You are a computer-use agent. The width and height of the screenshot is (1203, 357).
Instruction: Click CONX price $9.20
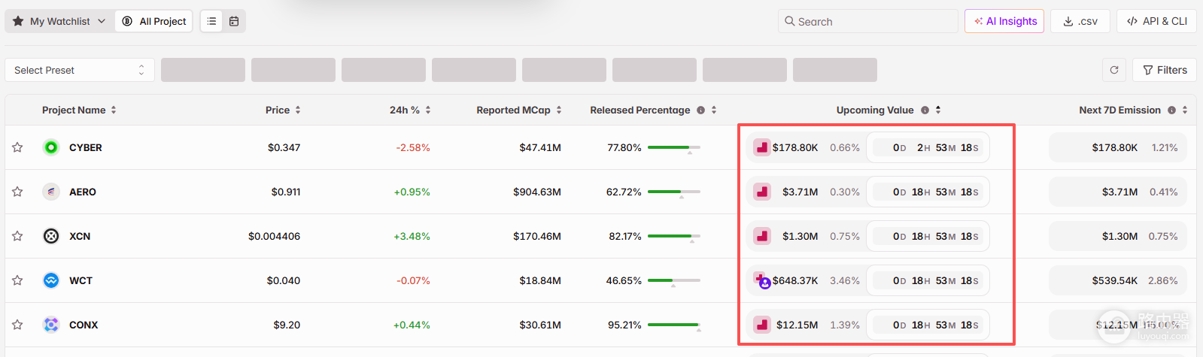[x=287, y=325]
